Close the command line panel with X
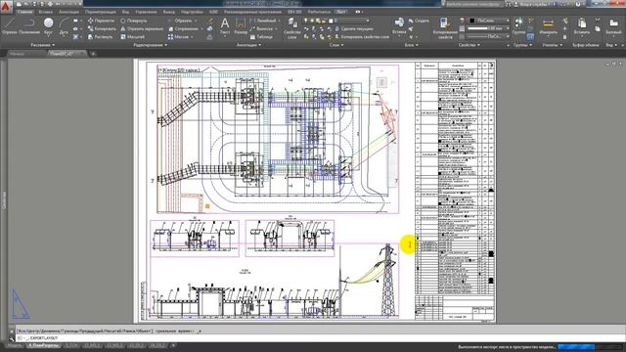 (x=11, y=331)
